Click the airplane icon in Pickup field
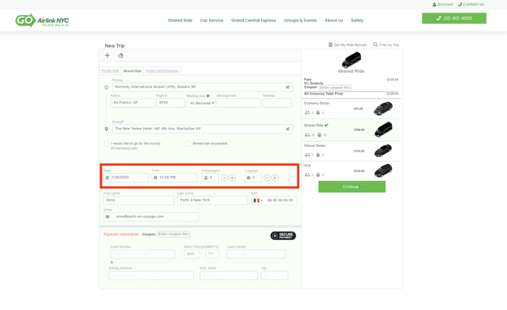Screen dimensions: 507x310 pos(288,88)
